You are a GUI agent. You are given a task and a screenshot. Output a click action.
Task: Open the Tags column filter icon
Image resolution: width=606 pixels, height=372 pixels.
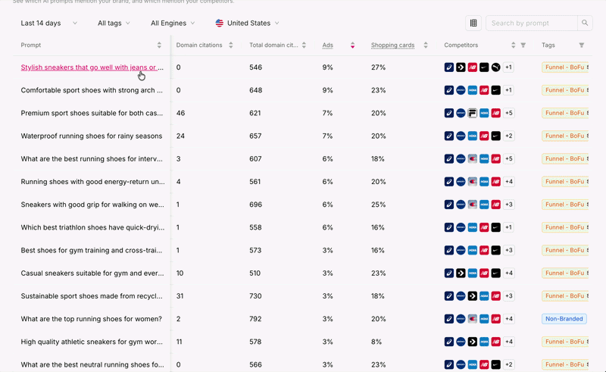(581, 45)
